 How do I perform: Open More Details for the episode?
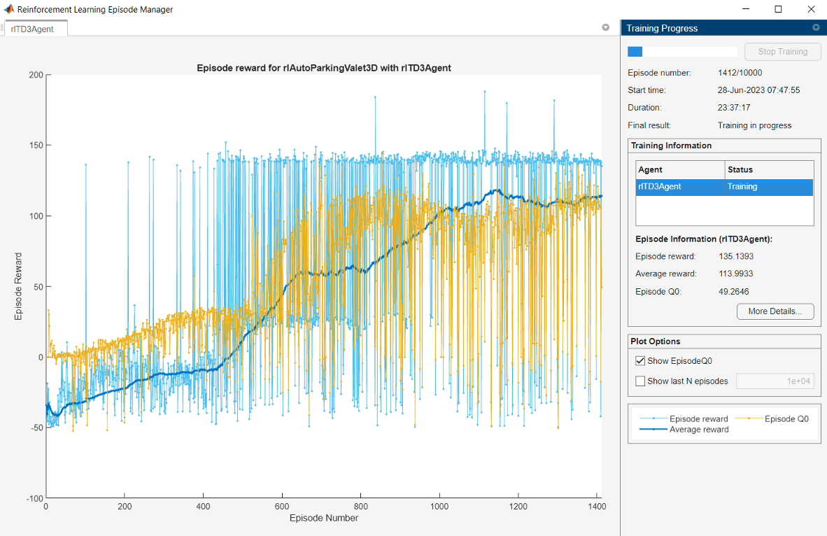[x=775, y=311]
